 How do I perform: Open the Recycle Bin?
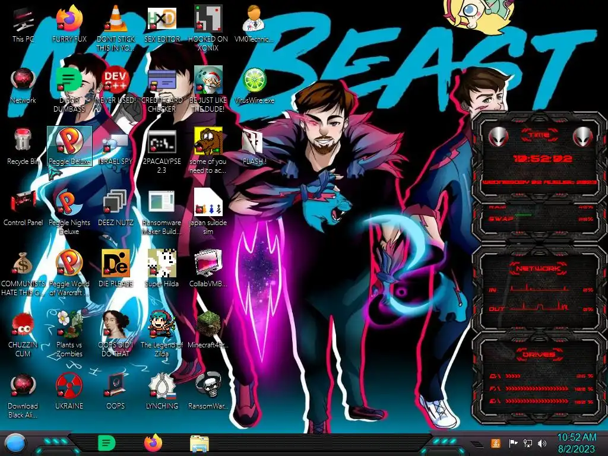(23, 147)
